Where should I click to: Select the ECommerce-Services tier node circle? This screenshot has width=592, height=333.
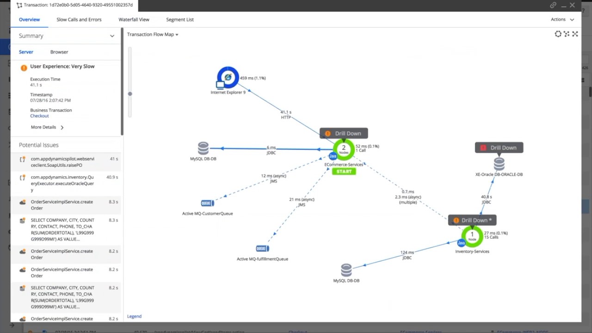(x=344, y=149)
